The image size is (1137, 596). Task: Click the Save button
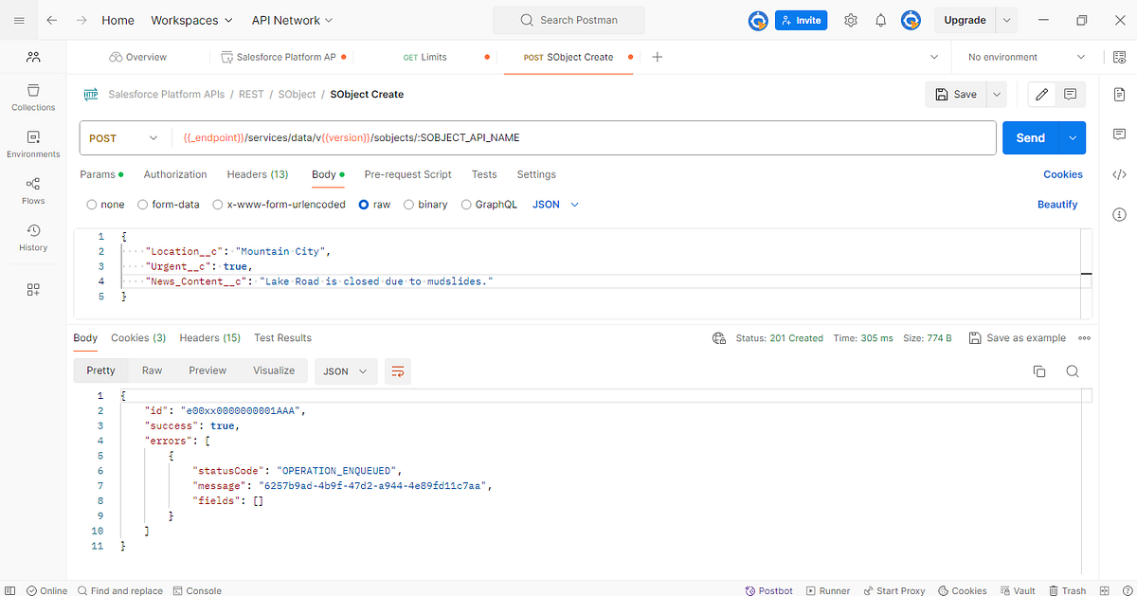956,94
